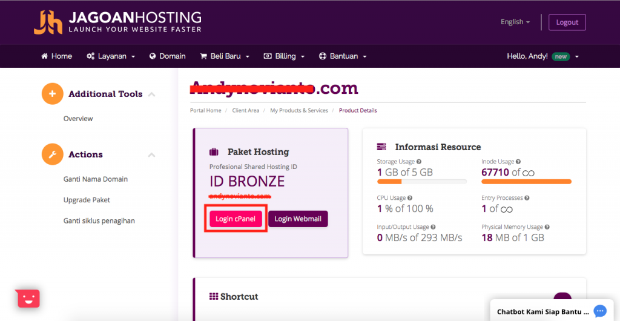Go to Home in the navigation bar

(x=56, y=56)
